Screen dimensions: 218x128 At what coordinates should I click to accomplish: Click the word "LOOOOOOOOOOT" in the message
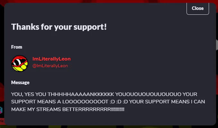85,102
